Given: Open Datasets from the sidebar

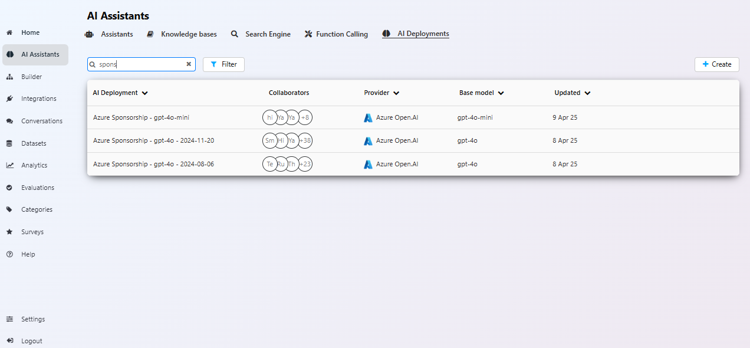Looking at the screenshot, I should (x=34, y=143).
